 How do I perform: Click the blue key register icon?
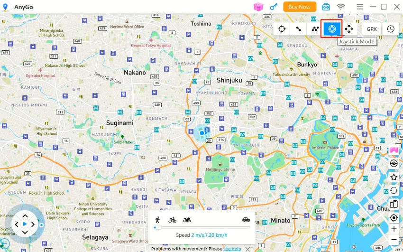tap(274, 7)
